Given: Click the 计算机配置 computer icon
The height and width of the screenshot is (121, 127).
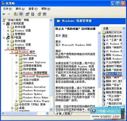Looking at the screenshot, I should coord(8,24).
